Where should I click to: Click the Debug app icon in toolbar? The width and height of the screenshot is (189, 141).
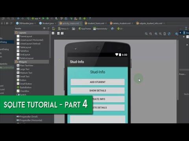48,18
